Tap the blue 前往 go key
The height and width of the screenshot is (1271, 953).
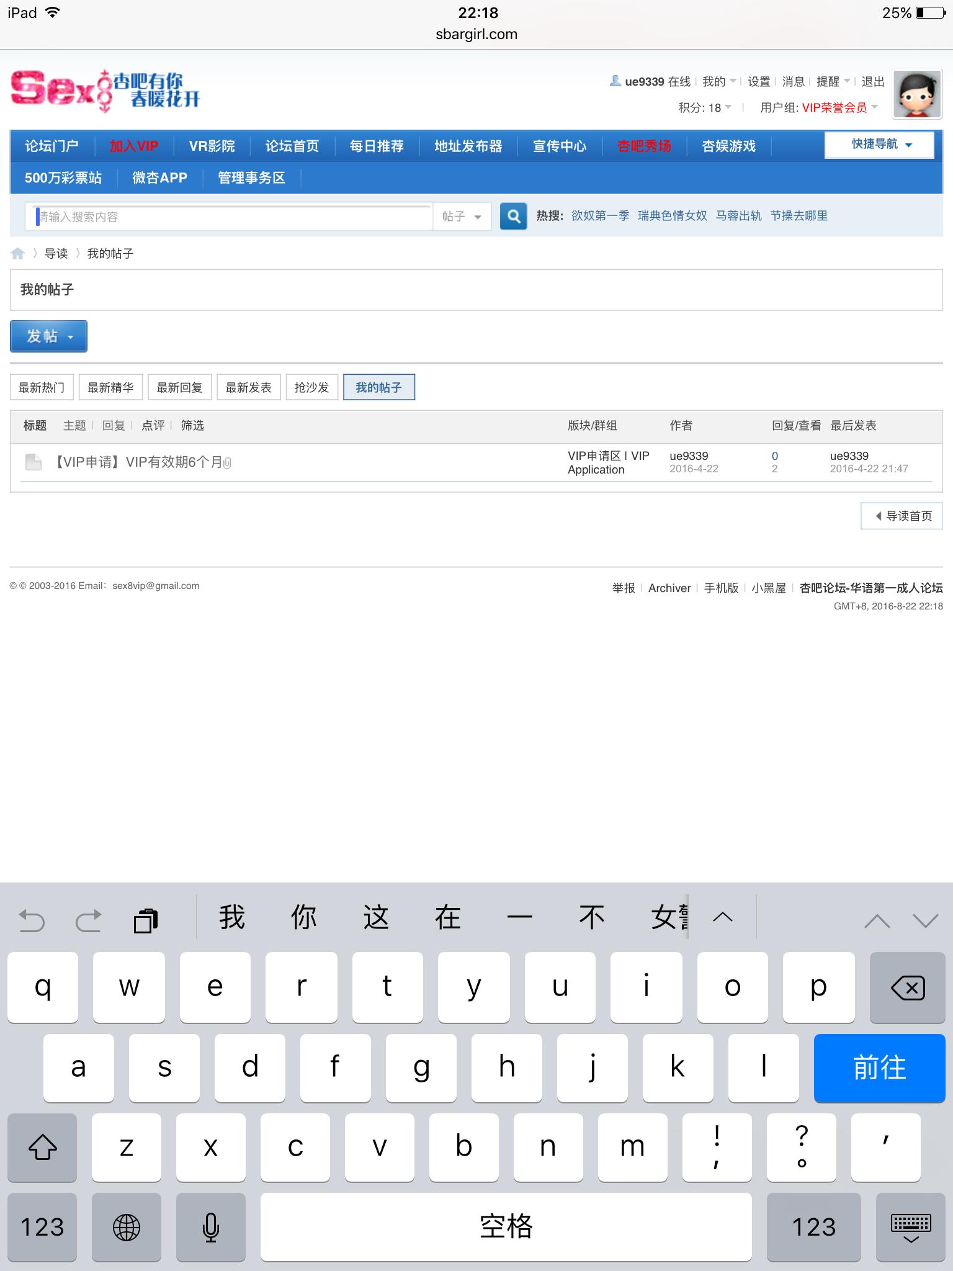click(880, 1068)
